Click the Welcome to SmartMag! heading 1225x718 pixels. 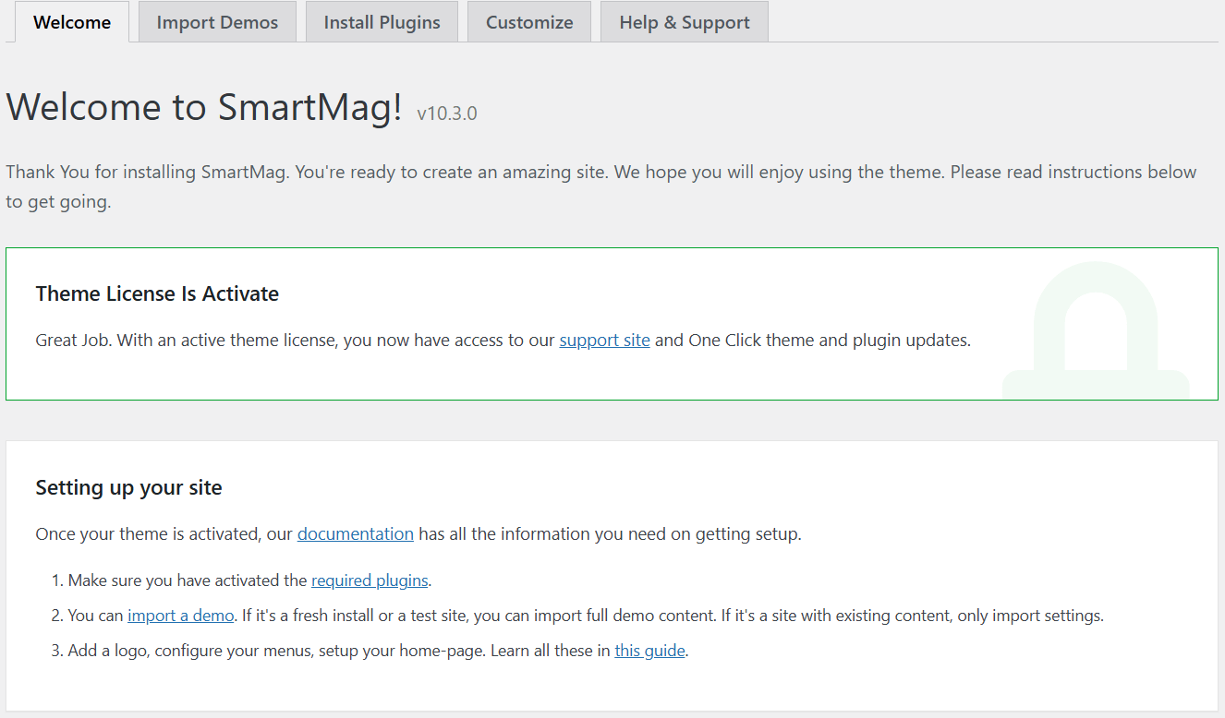tap(204, 107)
